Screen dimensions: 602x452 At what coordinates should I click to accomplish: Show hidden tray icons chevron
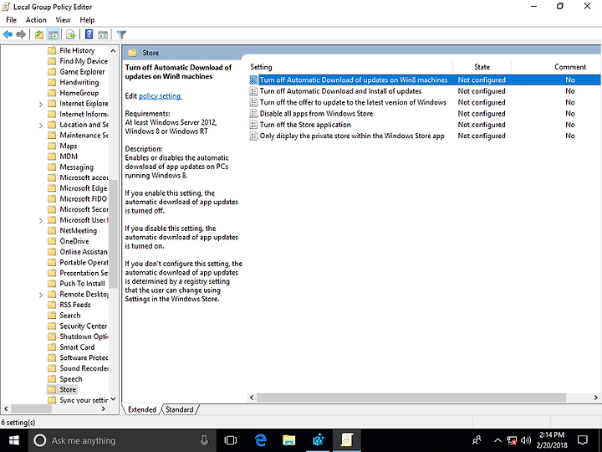coord(497,440)
